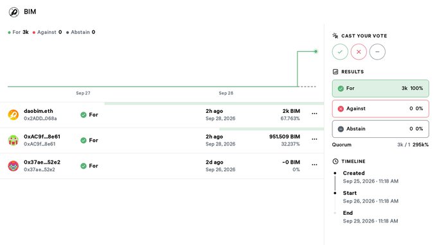Viewport: 437px width, 245px height.
Task: Select the Against results bar
Action: click(380, 109)
